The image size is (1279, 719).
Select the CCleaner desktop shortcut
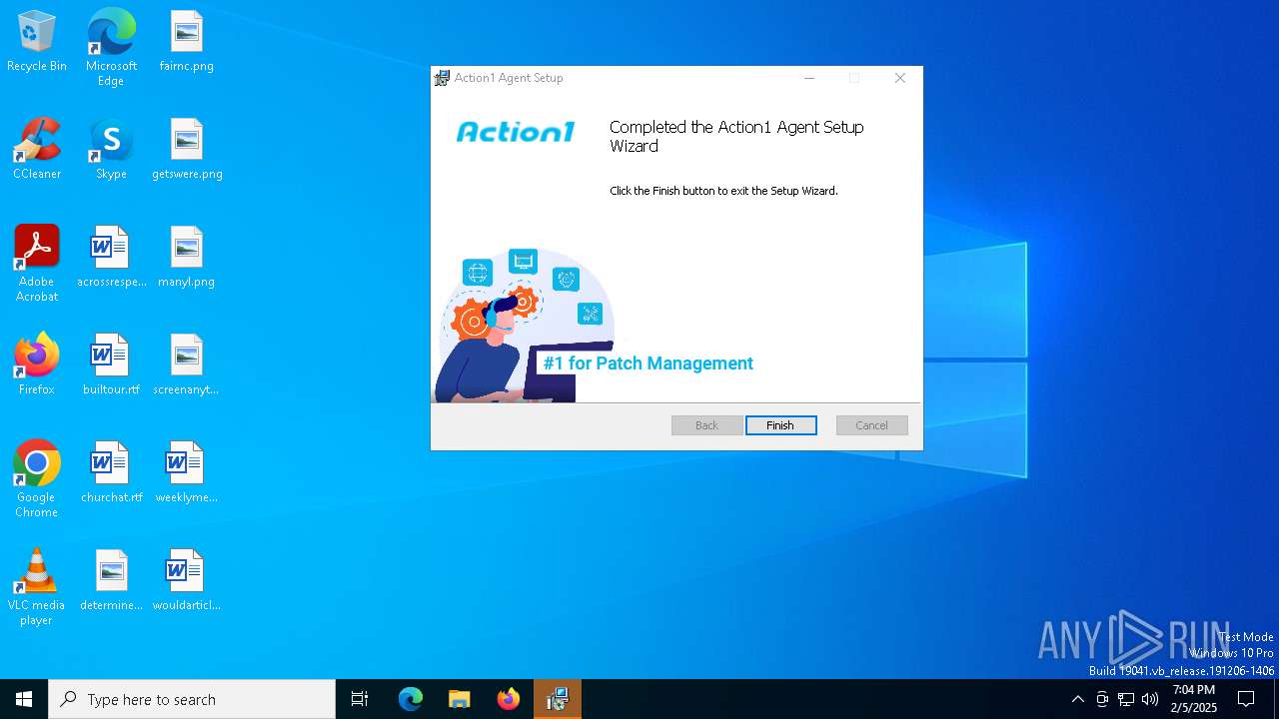[37, 150]
